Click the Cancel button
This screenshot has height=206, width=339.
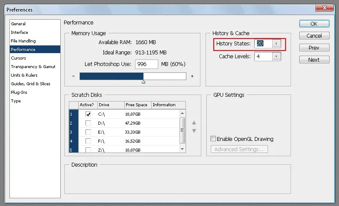click(x=314, y=36)
